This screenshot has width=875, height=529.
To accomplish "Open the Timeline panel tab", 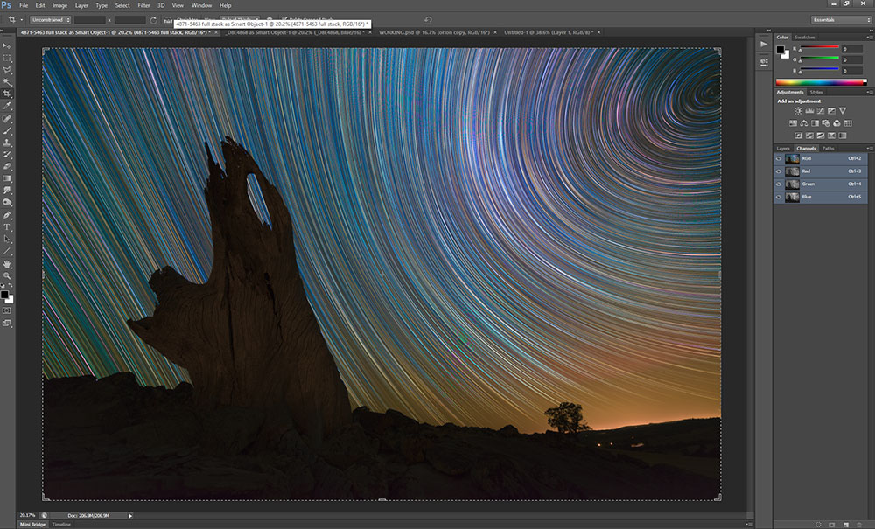I will pos(61,525).
